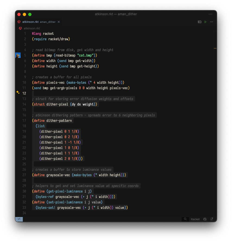The image size is (232, 242).
Task: Click "(dither-pixel 0 1 1/8)" line
Action: (59, 132)
